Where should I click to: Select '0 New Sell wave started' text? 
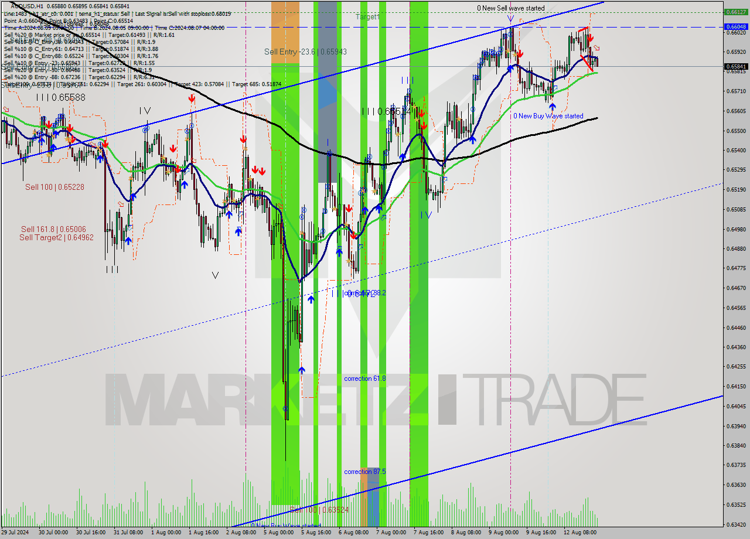(x=510, y=8)
